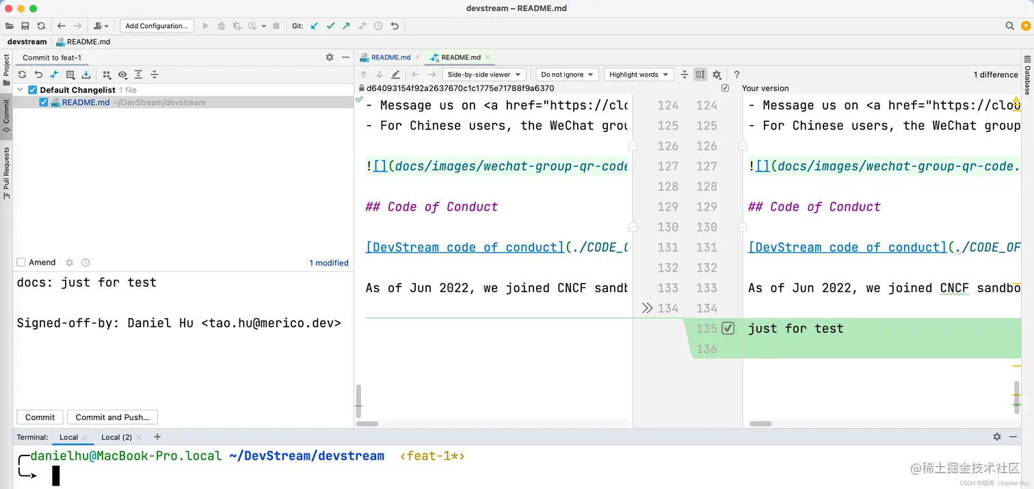
Task: Enable the Amend checkbox
Action: pos(21,262)
